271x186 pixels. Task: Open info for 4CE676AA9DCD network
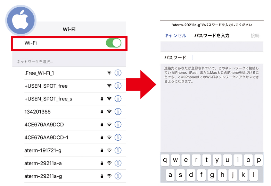[118, 124]
